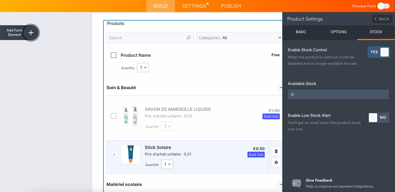Screen dimensions: 395x192
Task: Tick the Savon de Marseille Liquide checkbox
Action: click(114, 116)
